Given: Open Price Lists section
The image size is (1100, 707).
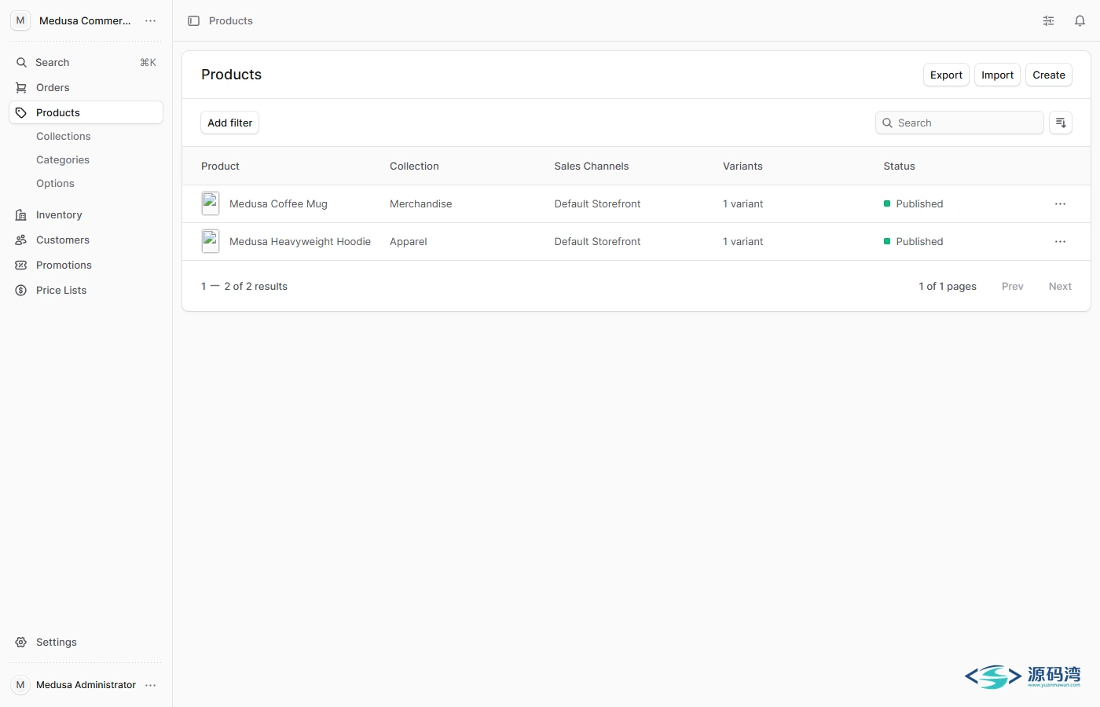Looking at the screenshot, I should pos(86,290).
